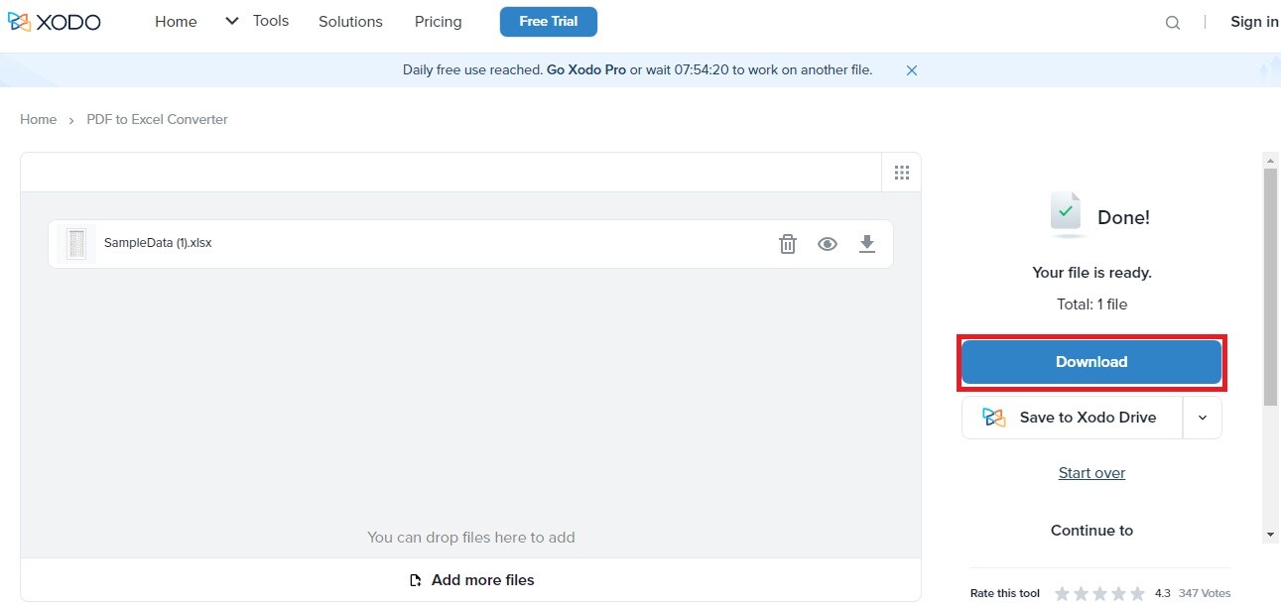Click the Start over link

pos(1091,473)
